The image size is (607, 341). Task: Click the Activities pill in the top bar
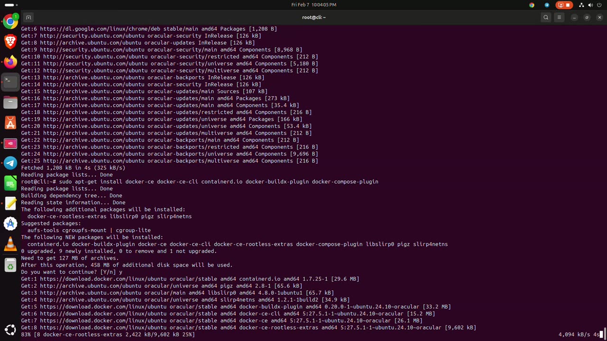click(11, 5)
